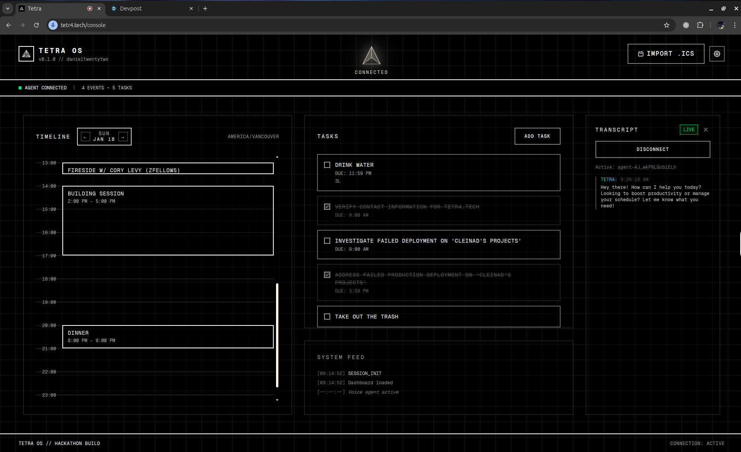Click the Add Task button
Viewport: 741px width, 452px height.
537,136
